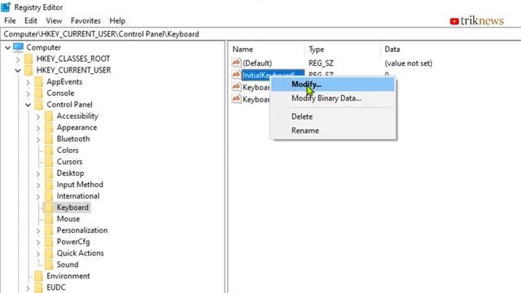Click the Sound folder icon
The width and height of the screenshot is (521, 293).
(x=49, y=265)
